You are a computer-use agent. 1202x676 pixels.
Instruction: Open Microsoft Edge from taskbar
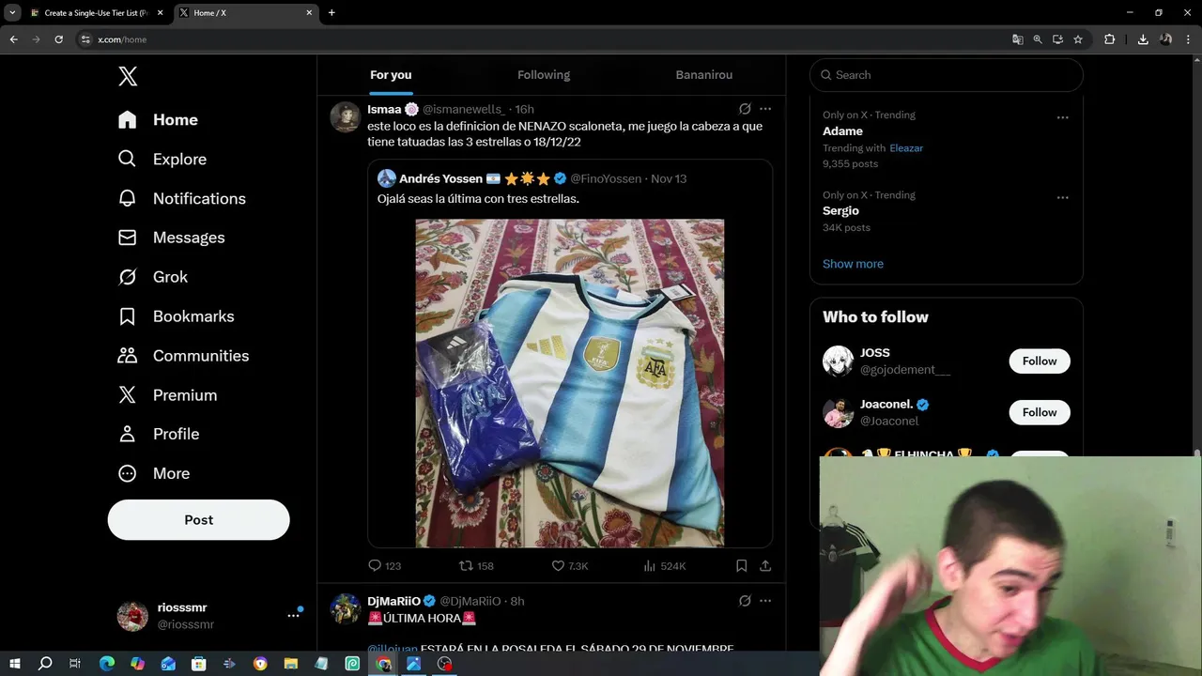(x=106, y=664)
